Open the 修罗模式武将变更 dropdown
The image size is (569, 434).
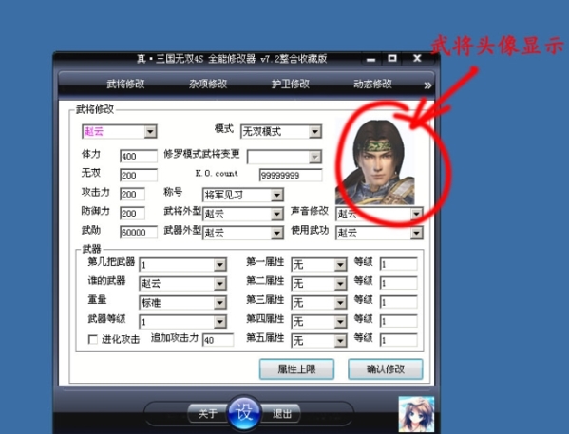(285, 157)
